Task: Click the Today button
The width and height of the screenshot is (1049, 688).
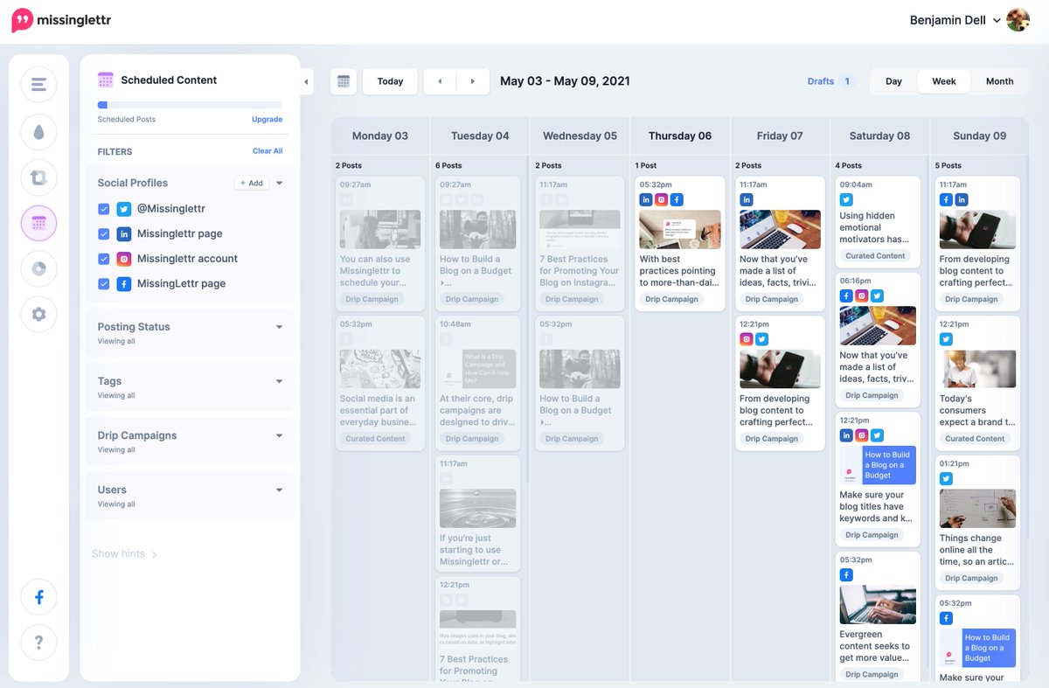Action: (390, 81)
